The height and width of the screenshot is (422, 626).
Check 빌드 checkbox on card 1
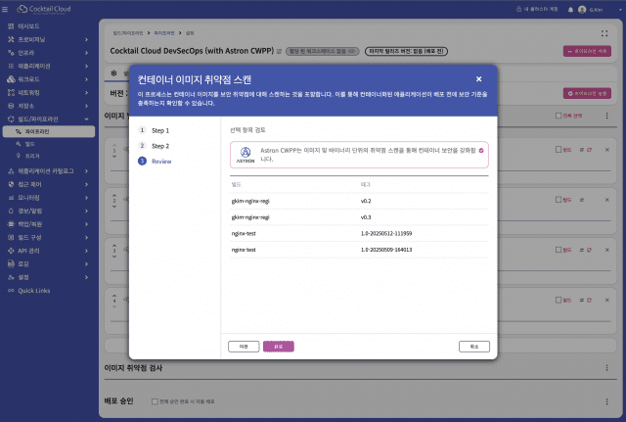point(559,150)
